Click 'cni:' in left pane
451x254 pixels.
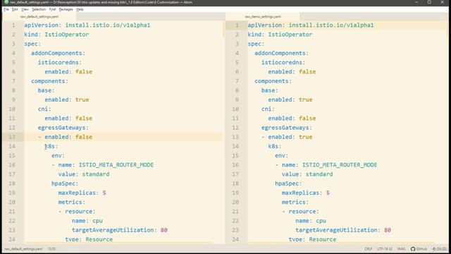tap(44, 109)
